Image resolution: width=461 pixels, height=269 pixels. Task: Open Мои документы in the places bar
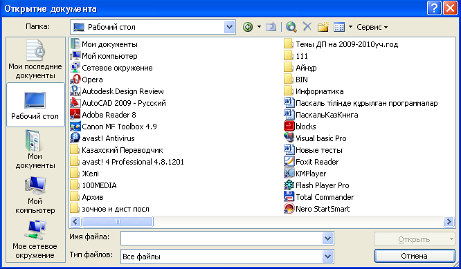(x=35, y=149)
